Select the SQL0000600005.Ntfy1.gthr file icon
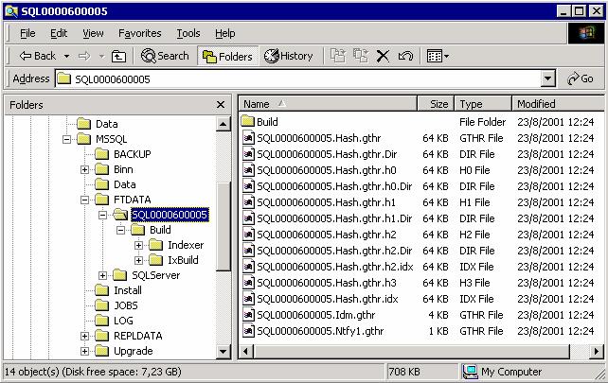The width and height of the screenshot is (608, 383). pos(248,330)
